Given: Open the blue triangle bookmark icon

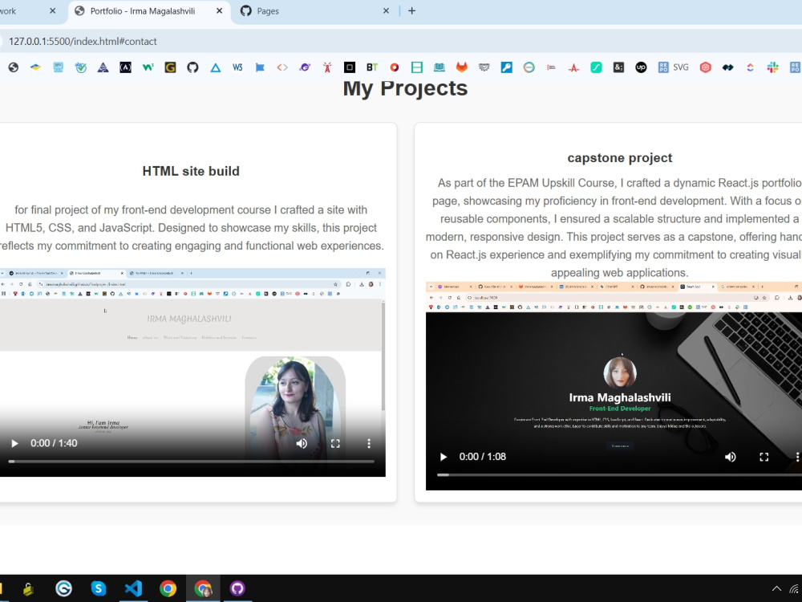Looking at the screenshot, I should coord(215,67).
